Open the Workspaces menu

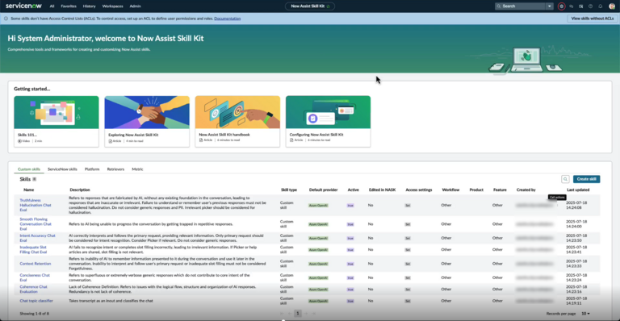pyautogui.click(x=112, y=6)
